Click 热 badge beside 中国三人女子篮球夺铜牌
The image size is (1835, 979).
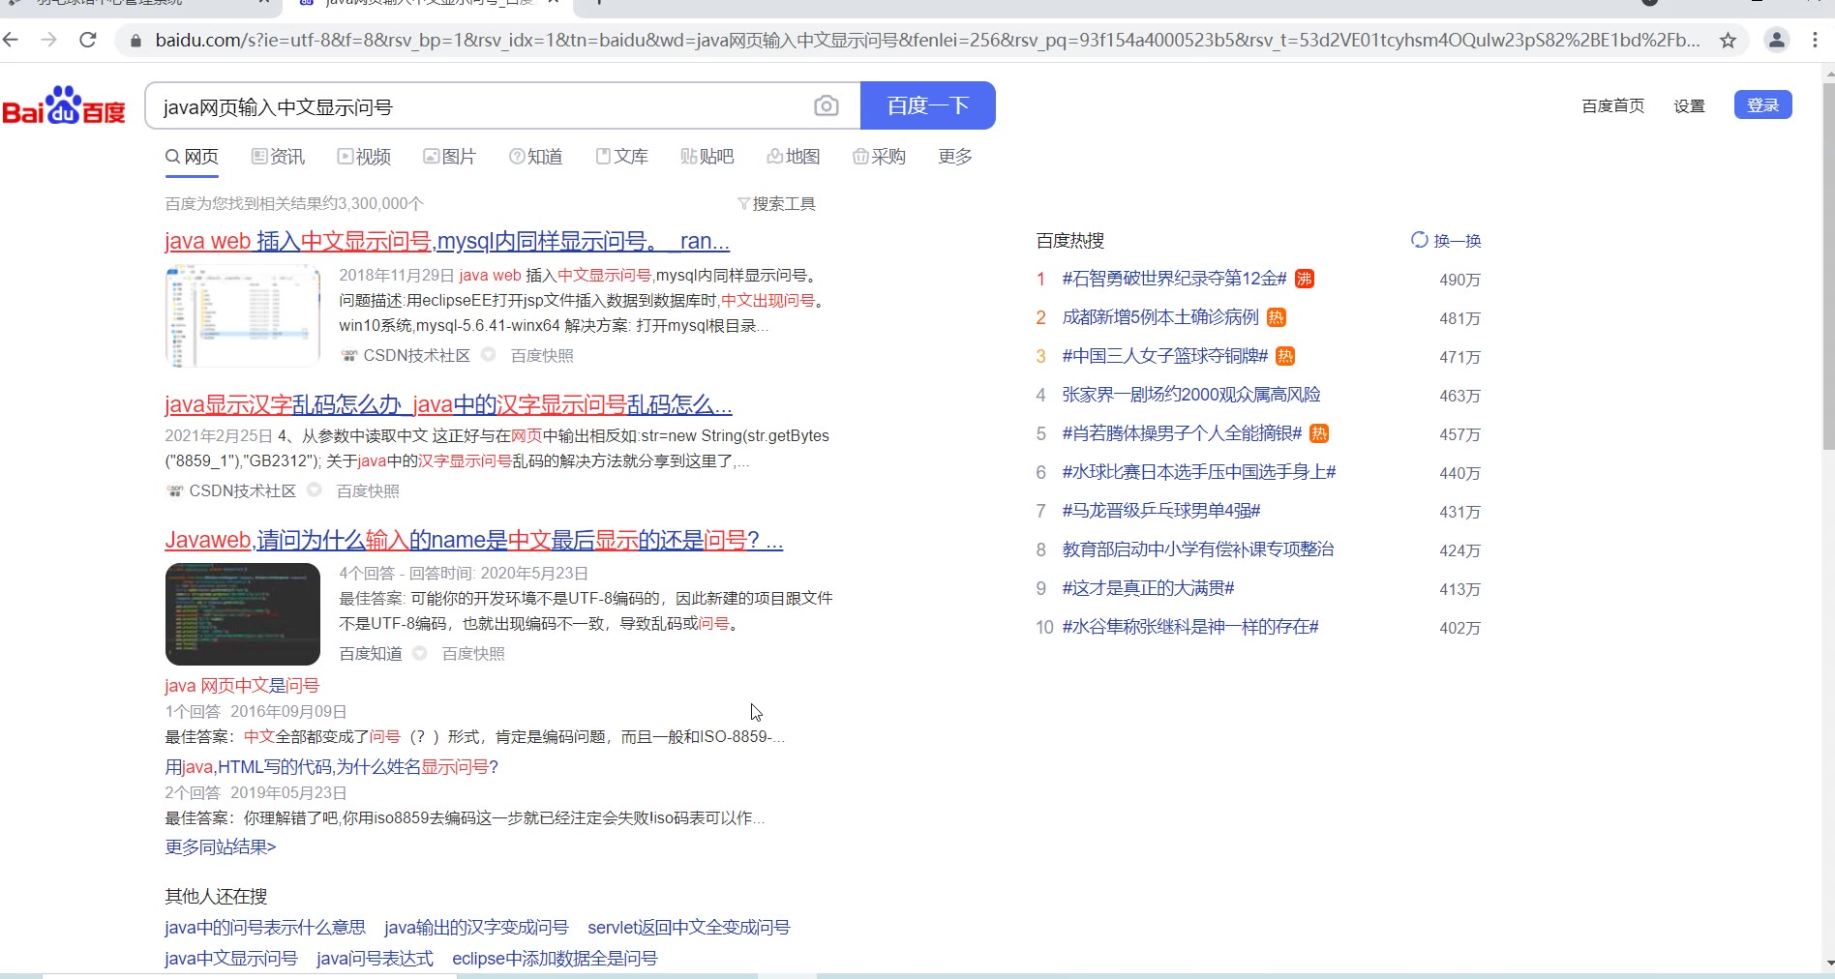click(1285, 356)
